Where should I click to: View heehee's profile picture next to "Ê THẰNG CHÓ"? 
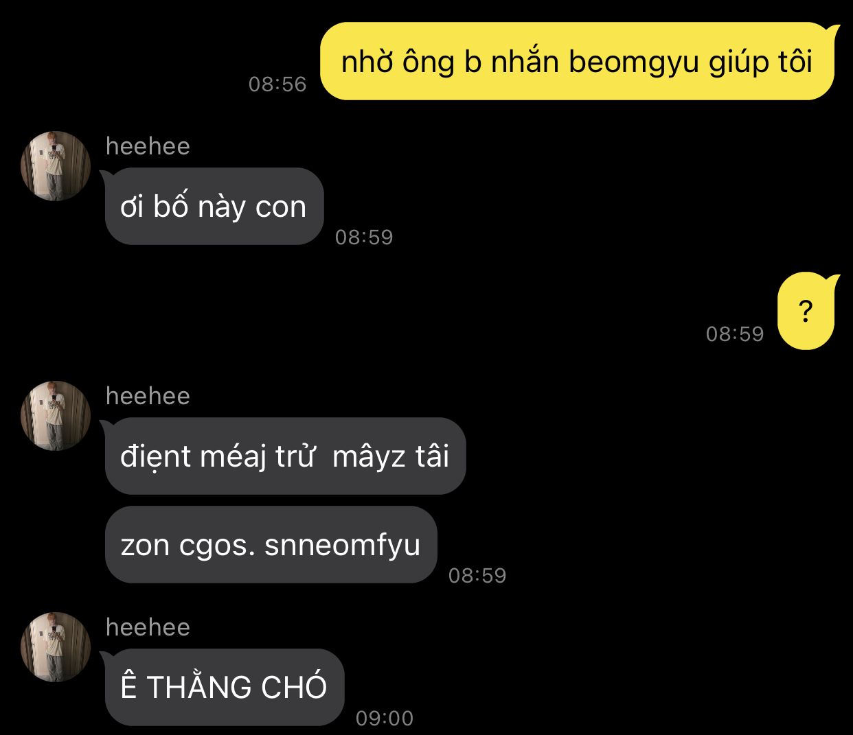55,647
